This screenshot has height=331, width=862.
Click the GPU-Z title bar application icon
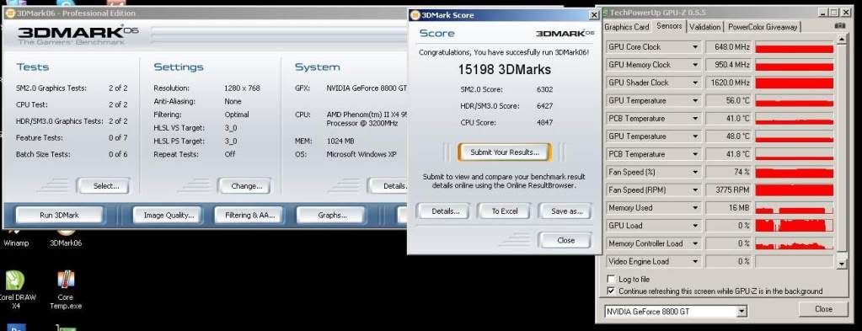605,12
